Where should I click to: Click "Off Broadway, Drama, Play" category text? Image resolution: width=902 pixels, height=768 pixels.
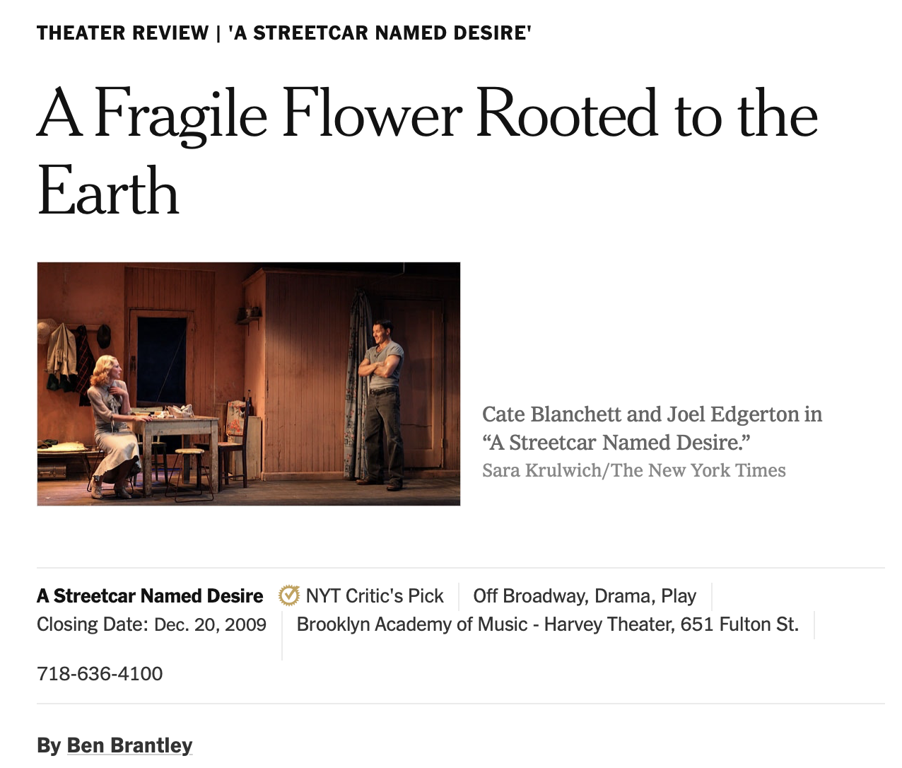pyautogui.click(x=585, y=596)
